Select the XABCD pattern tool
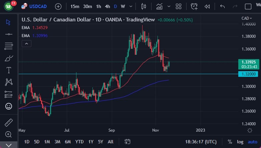The image size is (261, 148). [x=9, y=82]
